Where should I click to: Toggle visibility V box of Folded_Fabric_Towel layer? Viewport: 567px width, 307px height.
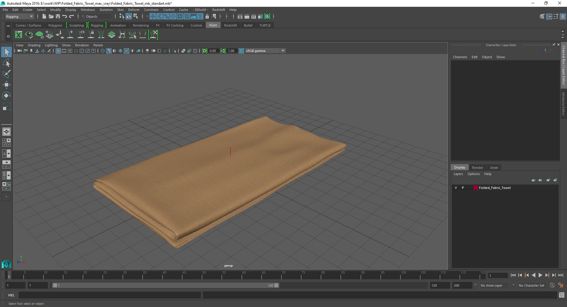click(x=456, y=188)
